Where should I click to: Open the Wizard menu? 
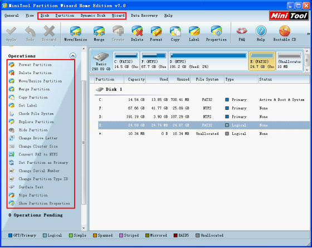(x=118, y=16)
